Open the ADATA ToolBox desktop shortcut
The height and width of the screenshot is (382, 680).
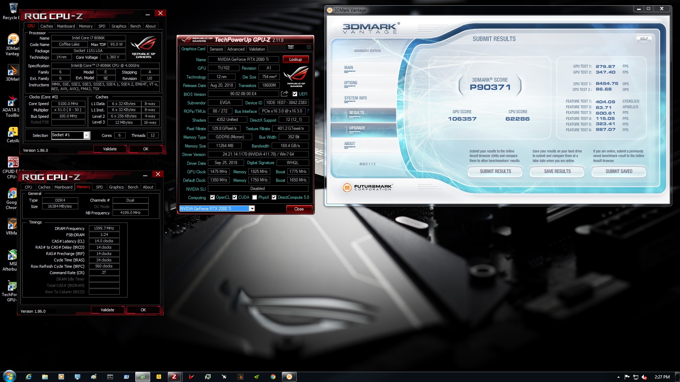coord(12,106)
